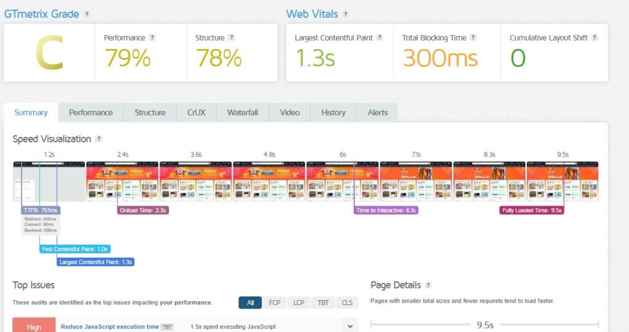The width and height of the screenshot is (629, 332).
Task: Open the CrUX tab
Action: click(197, 112)
